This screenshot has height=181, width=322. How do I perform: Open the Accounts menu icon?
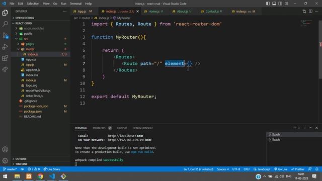5,149
